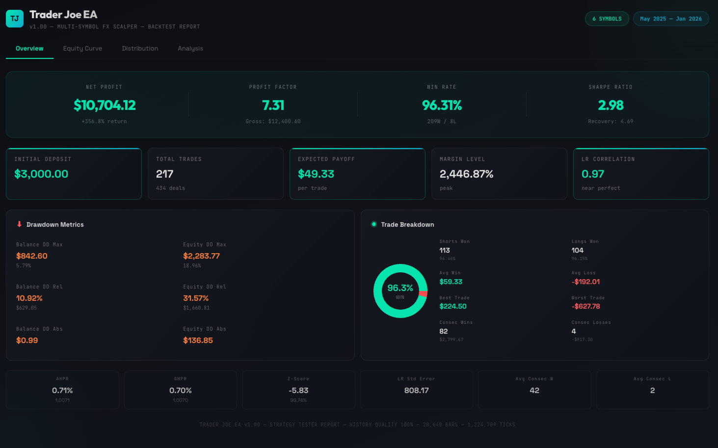Click the strategy tester report footer line

(x=357, y=424)
